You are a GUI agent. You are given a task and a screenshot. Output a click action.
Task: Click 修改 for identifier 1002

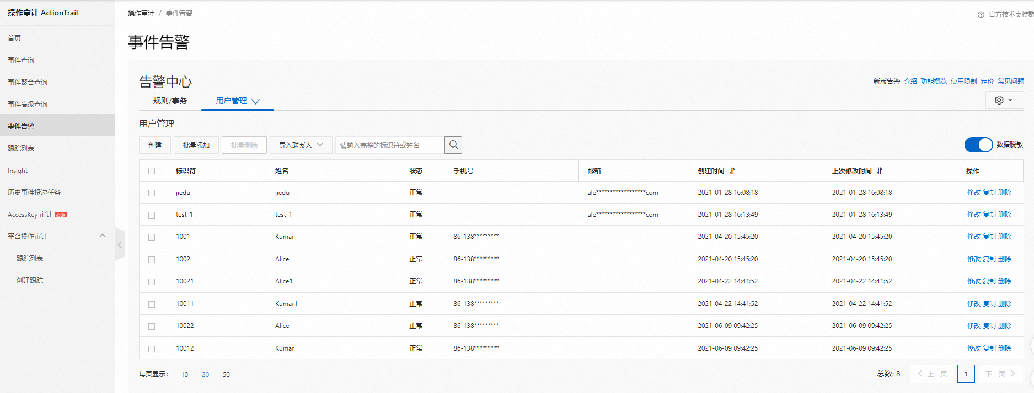point(974,259)
